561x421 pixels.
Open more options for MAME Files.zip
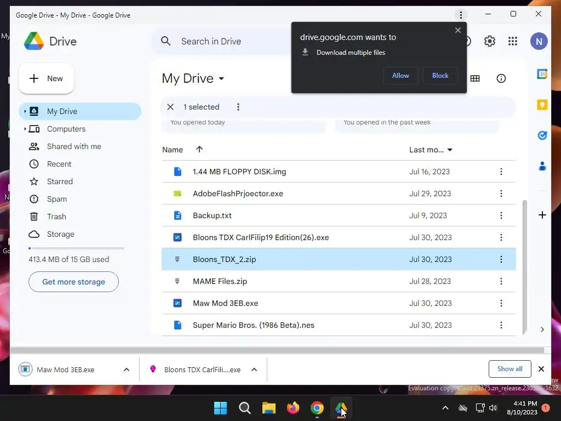[501, 281]
